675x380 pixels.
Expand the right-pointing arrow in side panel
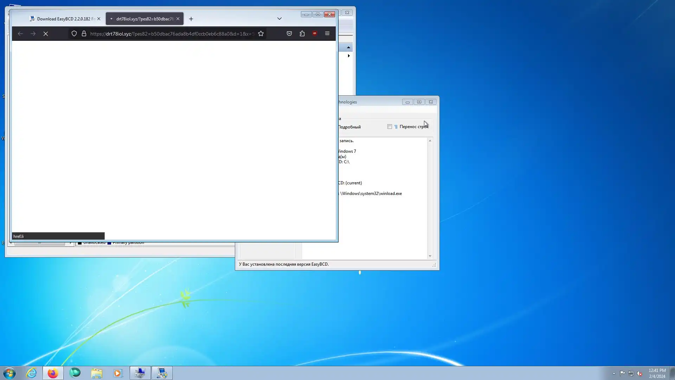(348, 56)
